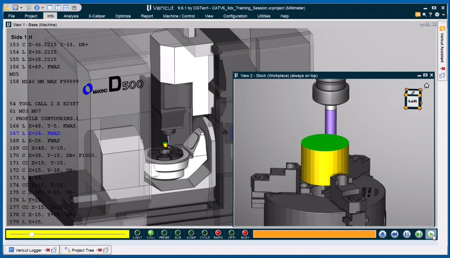Undock the Vericut Logger panel

54,250
